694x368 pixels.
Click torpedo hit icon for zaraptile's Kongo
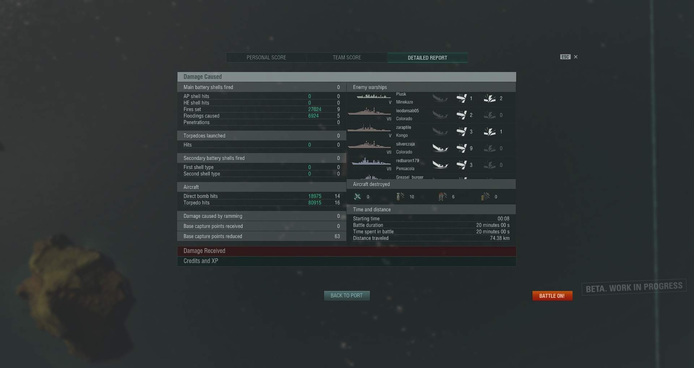point(462,132)
